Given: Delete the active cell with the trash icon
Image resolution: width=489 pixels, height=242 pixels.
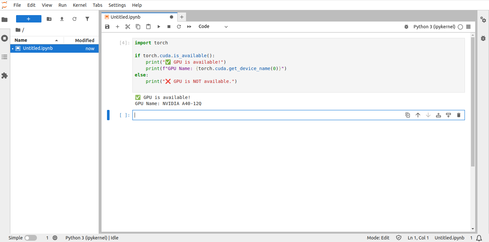Looking at the screenshot, I should 458,115.
